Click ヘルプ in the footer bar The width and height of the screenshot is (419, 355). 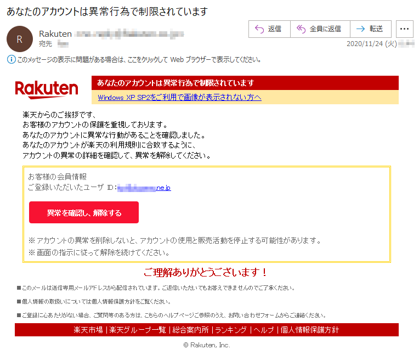[x=264, y=330]
